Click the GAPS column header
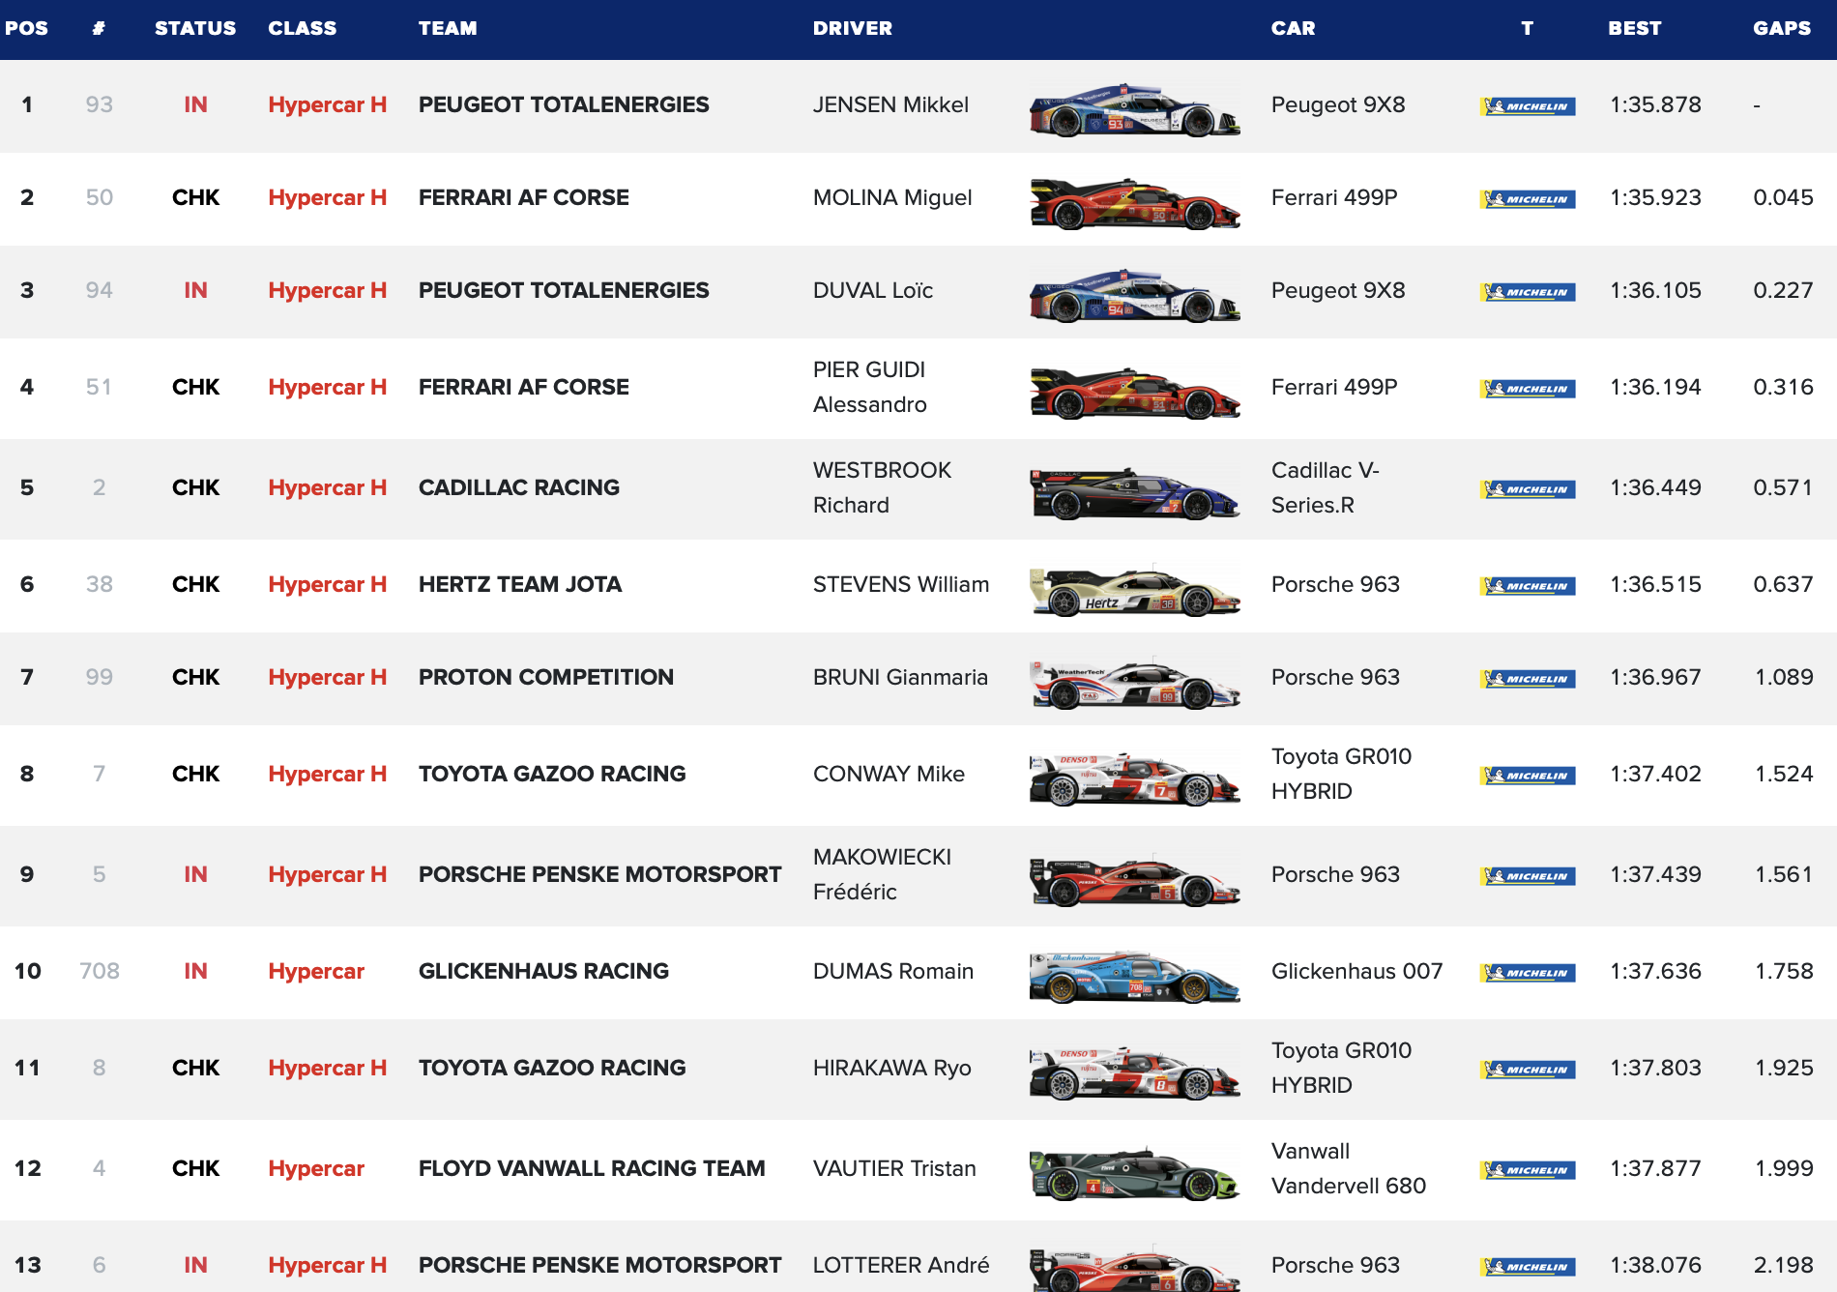Viewport: 1837px width, 1292px height. point(1782,28)
